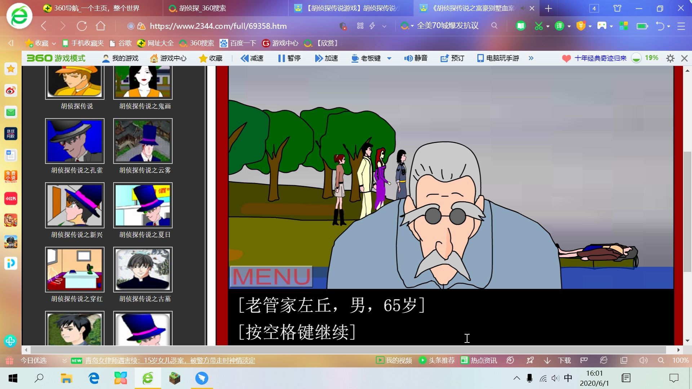Open the 百度一下 bookmark
Screen dimensions: 692x389
pyautogui.click(x=238, y=43)
